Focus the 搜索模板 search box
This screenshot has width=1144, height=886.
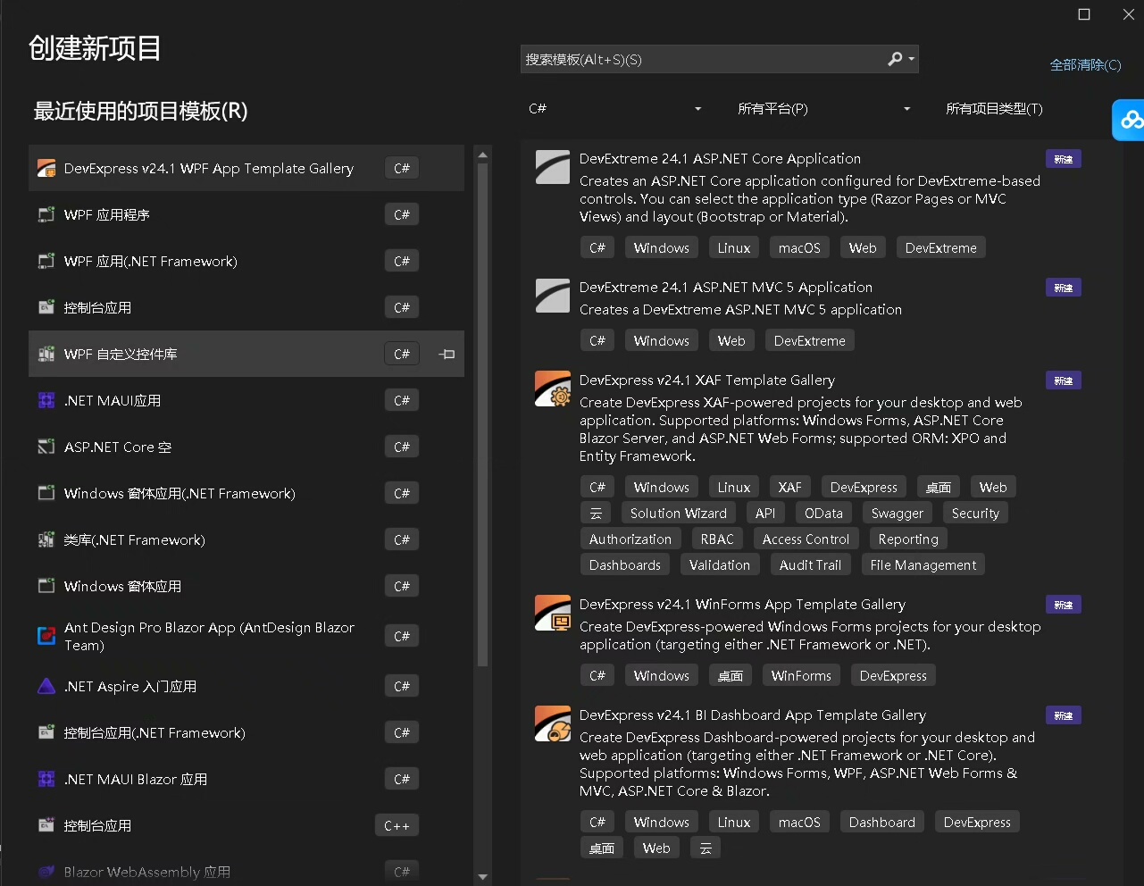point(719,59)
